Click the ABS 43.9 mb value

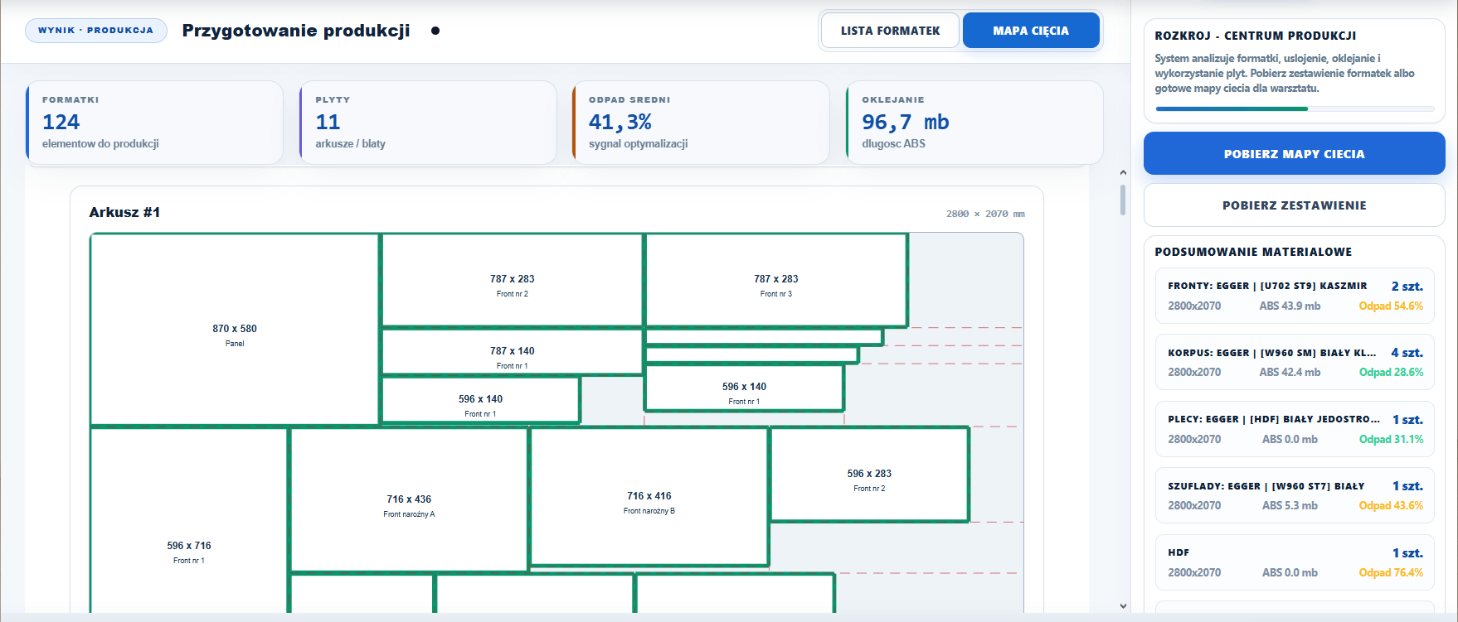1290,306
